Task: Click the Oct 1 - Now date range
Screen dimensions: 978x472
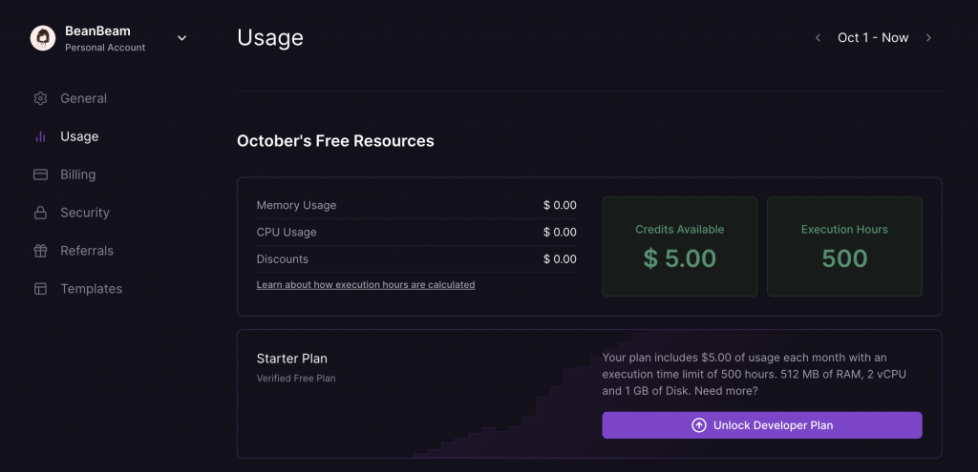Action: point(873,38)
